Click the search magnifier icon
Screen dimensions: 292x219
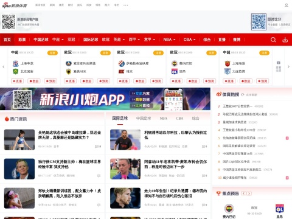(273, 40)
